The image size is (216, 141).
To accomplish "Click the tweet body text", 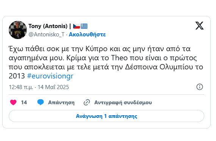I will pyautogui.click(x=106, y=63).
